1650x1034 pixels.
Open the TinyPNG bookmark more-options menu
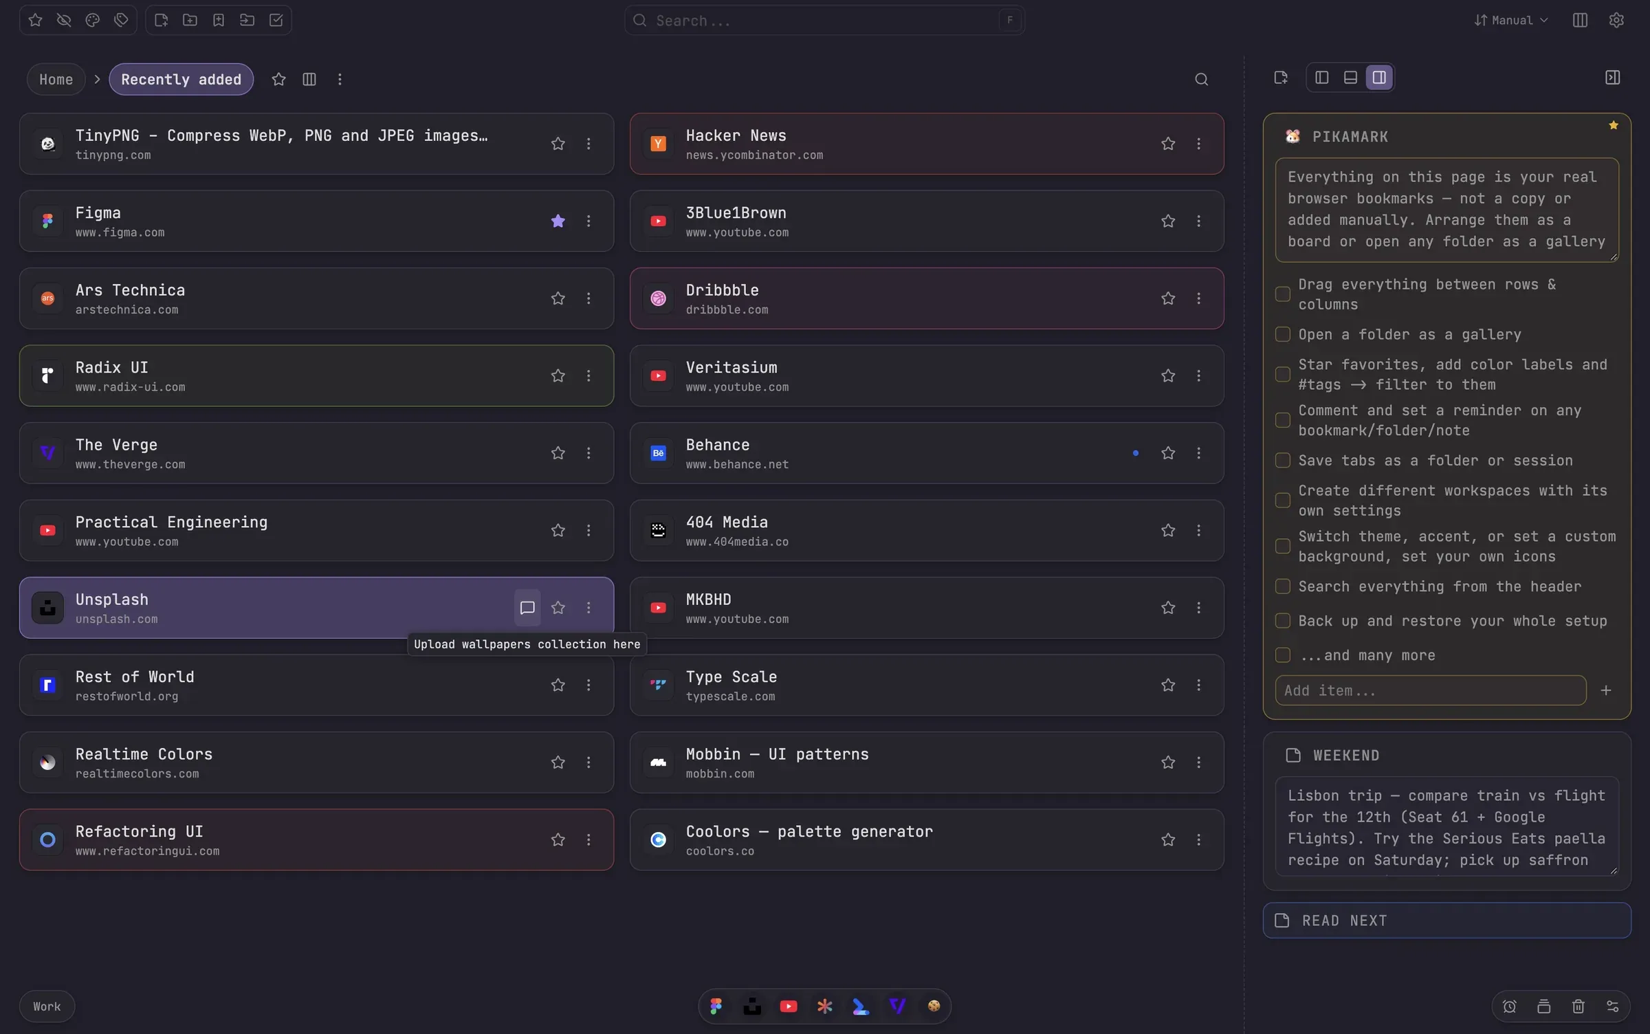pos(588,144)
